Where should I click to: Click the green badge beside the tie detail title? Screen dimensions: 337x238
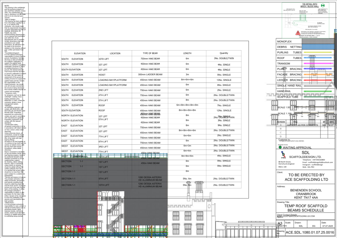coord(323,5)
